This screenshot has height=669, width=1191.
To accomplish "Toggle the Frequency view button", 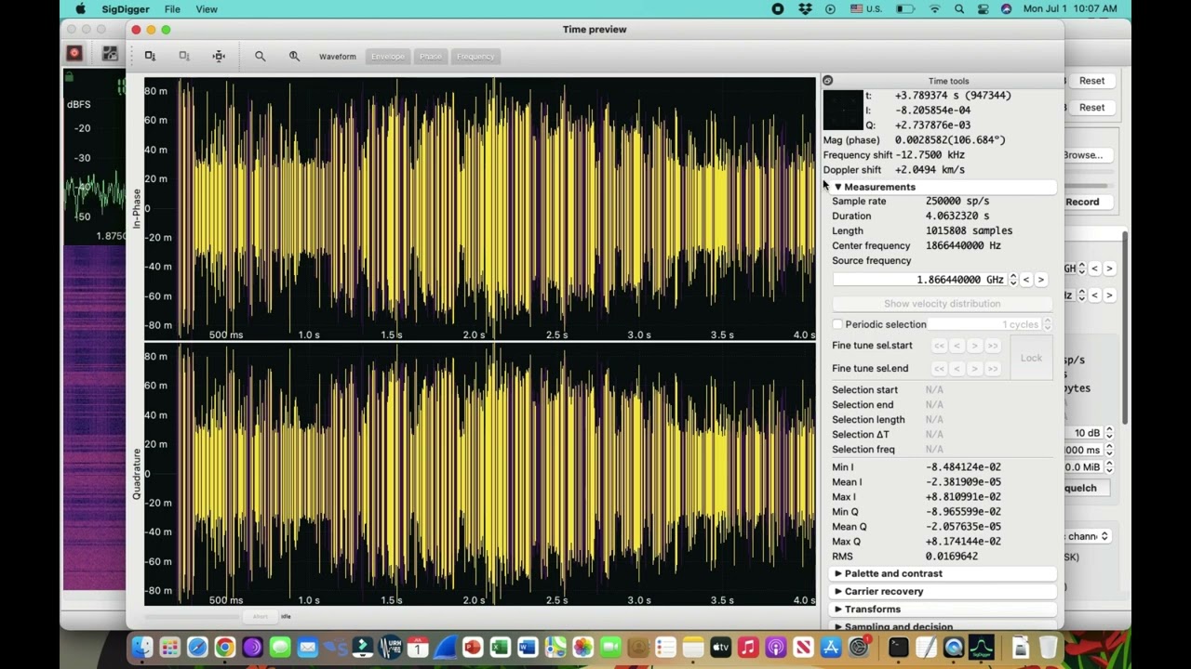I will click(x=475, y=57).
